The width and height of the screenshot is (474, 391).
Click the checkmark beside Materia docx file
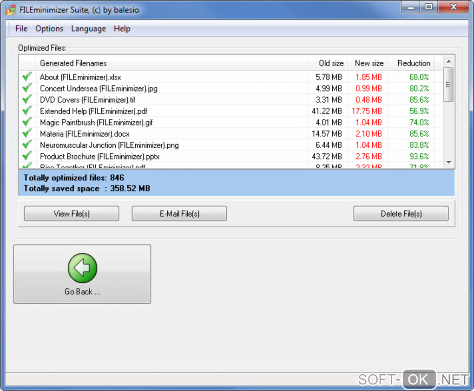pyautogui.click(x=27, y=133)
